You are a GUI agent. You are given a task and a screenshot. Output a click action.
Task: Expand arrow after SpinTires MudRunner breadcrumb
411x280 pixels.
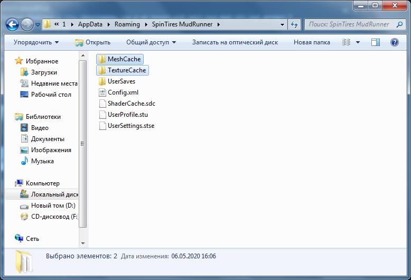tap(218, 25)
